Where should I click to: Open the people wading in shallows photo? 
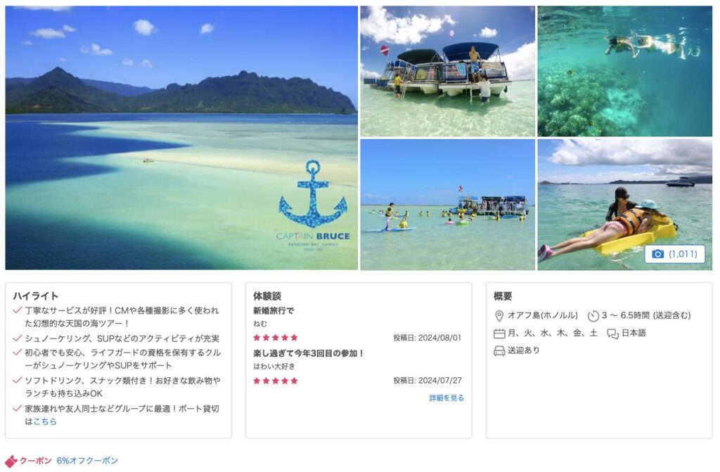[x=448, y=204]
